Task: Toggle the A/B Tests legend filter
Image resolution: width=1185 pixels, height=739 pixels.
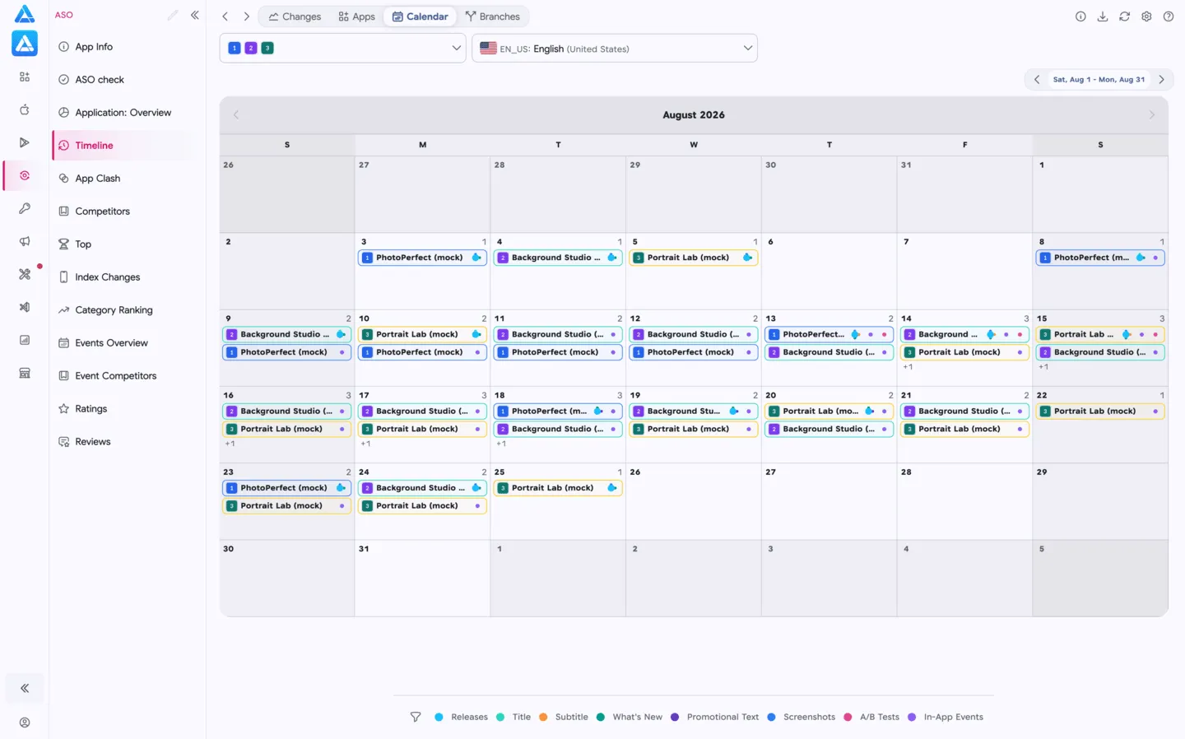Action: pyautogui.click(x=871, y=717)
